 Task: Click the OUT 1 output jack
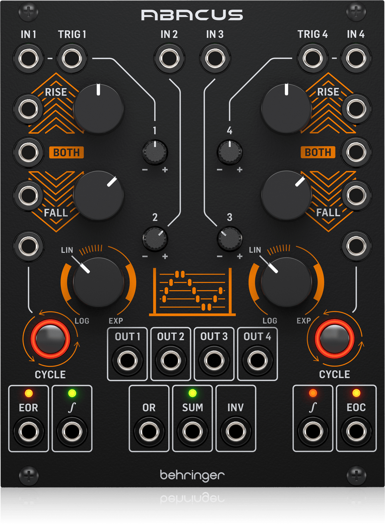tap(127, 360)
